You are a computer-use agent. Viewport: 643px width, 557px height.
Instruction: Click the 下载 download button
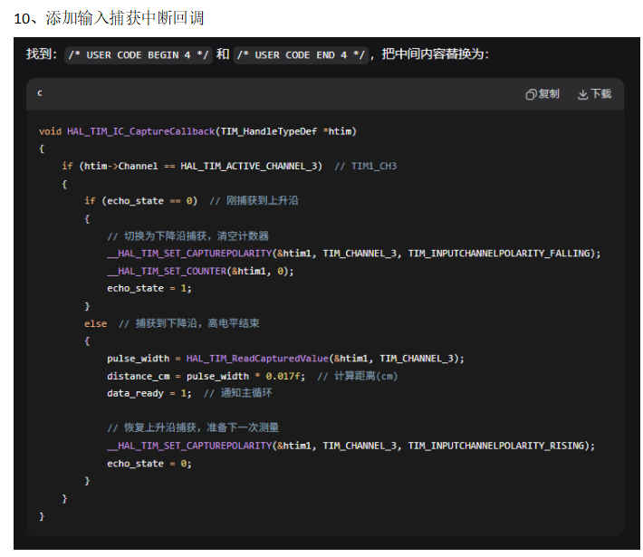point(594,94)
